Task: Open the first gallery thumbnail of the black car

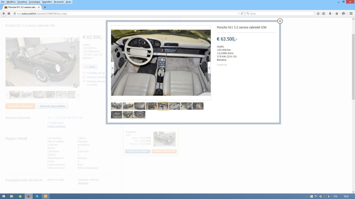Action: (x=116, y=106)
